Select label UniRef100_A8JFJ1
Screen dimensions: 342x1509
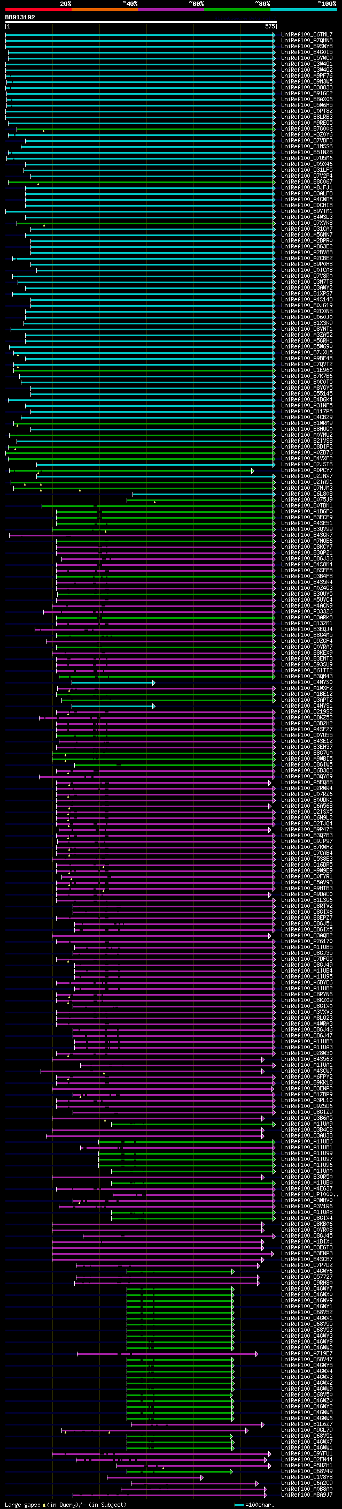point(306,187)
